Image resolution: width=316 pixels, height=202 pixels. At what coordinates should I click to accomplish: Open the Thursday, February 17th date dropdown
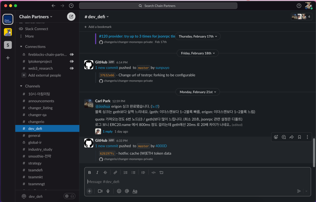[198, 36]
